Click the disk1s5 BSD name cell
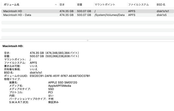The height and width of the screenshot is (111, 174). pyautogui.click(x=162, y=15)
